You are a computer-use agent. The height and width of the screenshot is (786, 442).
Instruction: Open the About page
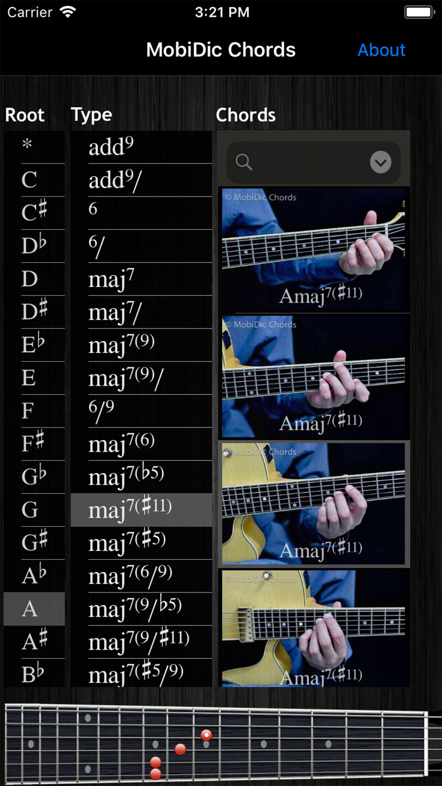click(382, 50)
